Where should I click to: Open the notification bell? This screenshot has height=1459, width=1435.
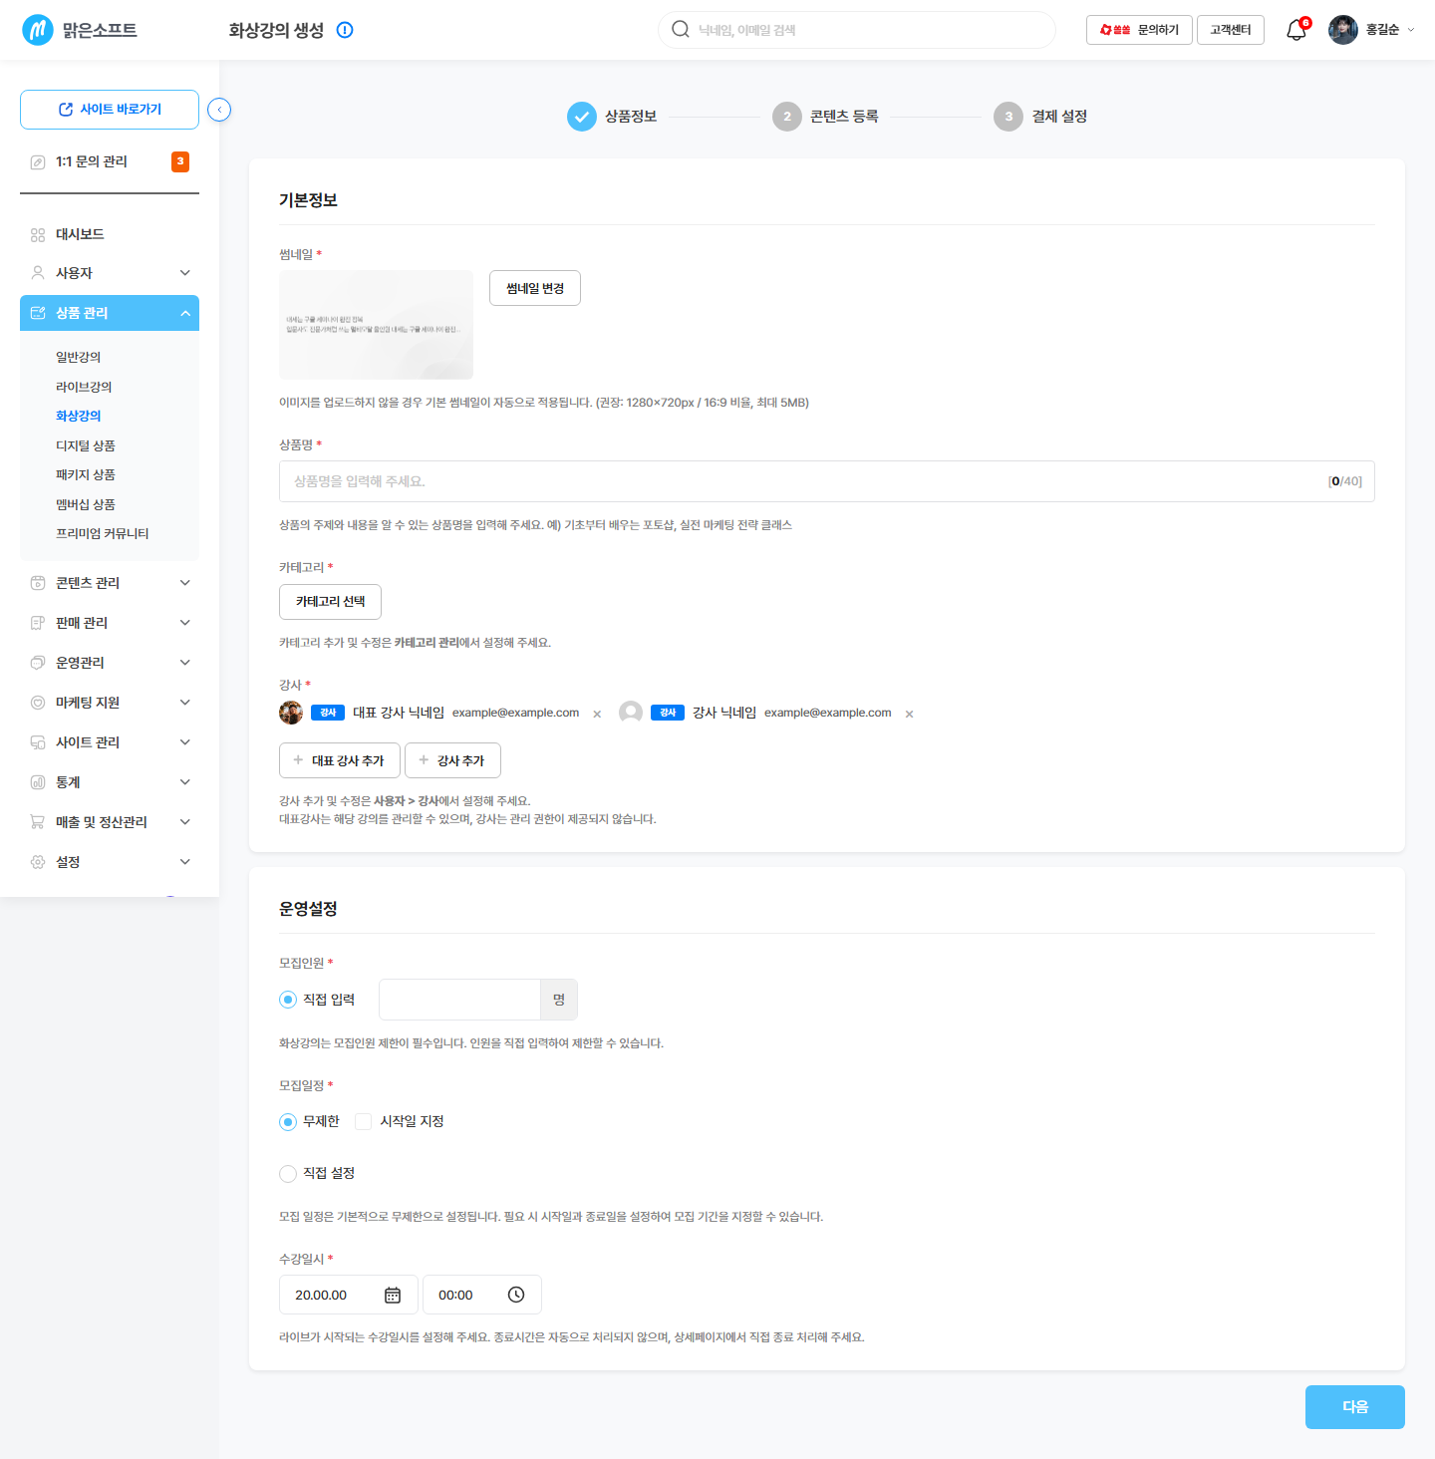point(1296,30)
